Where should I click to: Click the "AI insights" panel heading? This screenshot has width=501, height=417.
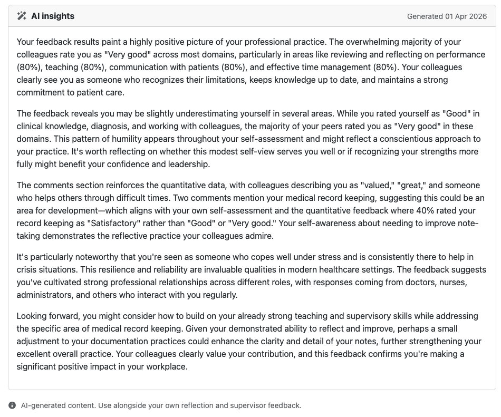53,16
